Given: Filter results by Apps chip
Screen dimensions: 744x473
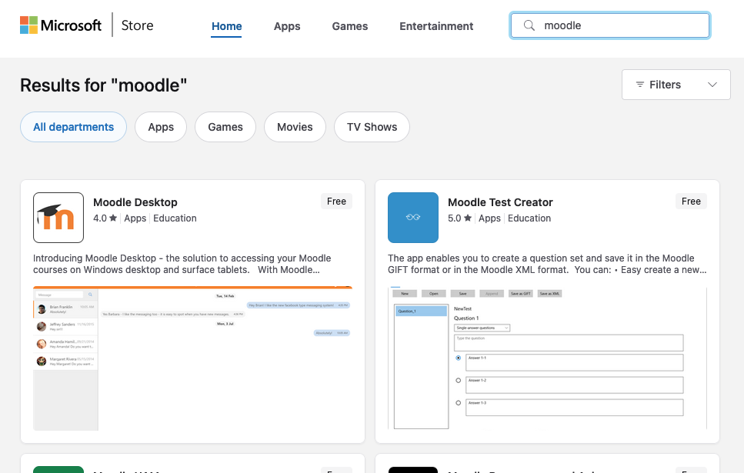Looking at the screenshot, I should 161,127.
